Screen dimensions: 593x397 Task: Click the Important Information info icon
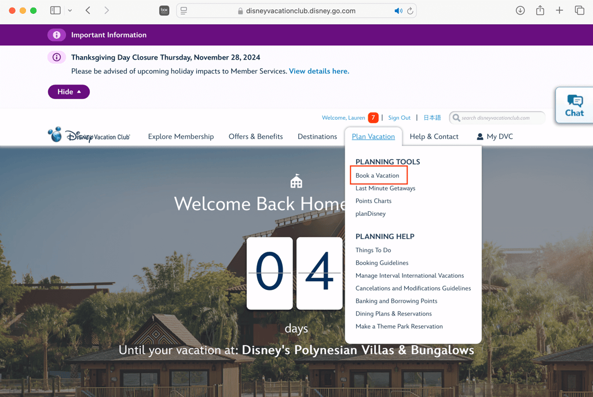(x=57, y=35)
